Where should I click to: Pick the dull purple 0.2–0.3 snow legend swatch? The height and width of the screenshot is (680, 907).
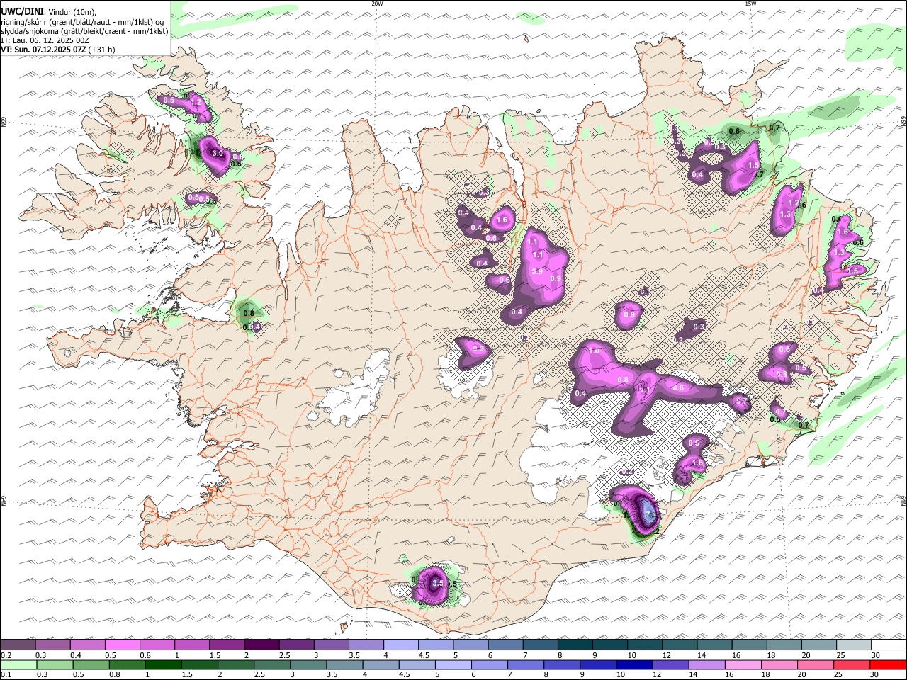coord(18,645)
